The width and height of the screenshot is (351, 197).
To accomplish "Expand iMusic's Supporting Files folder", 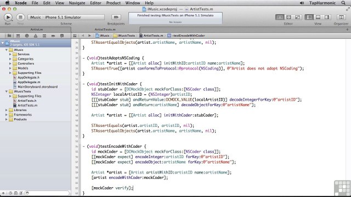I will 10,73.
